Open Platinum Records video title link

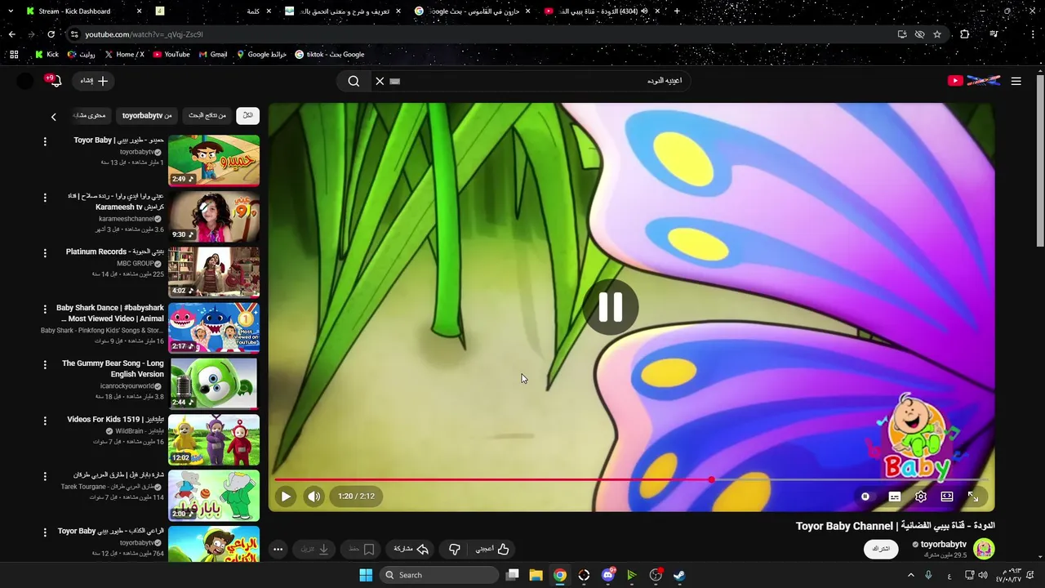[115, 252]
